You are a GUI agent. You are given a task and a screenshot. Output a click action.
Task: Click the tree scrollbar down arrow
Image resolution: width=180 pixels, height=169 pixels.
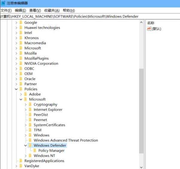tap(141, 167)
